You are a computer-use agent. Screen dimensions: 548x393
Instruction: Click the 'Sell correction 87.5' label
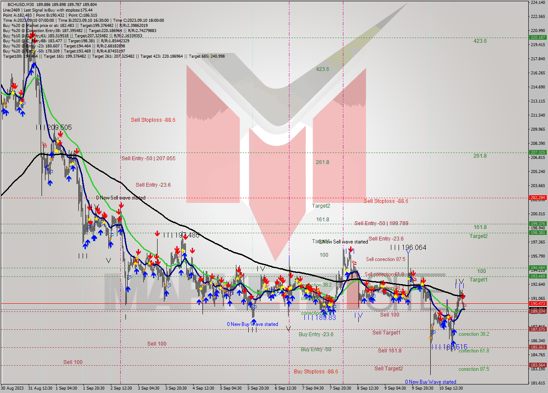point(386,259)
